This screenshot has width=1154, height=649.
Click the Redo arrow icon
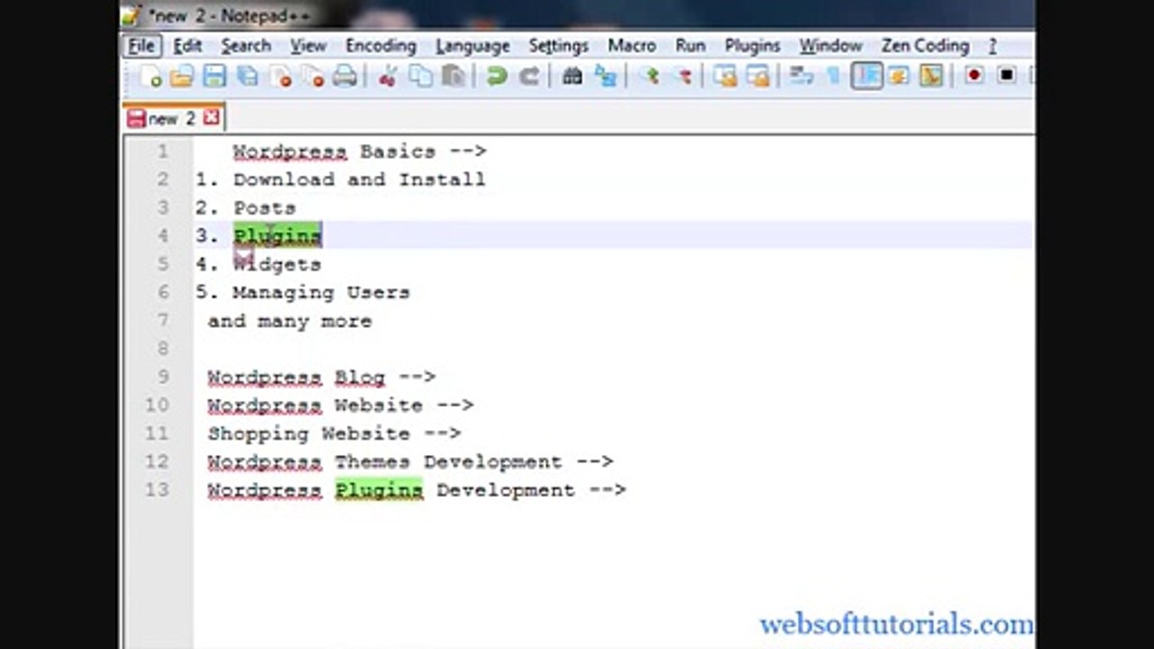click(529, 77)
